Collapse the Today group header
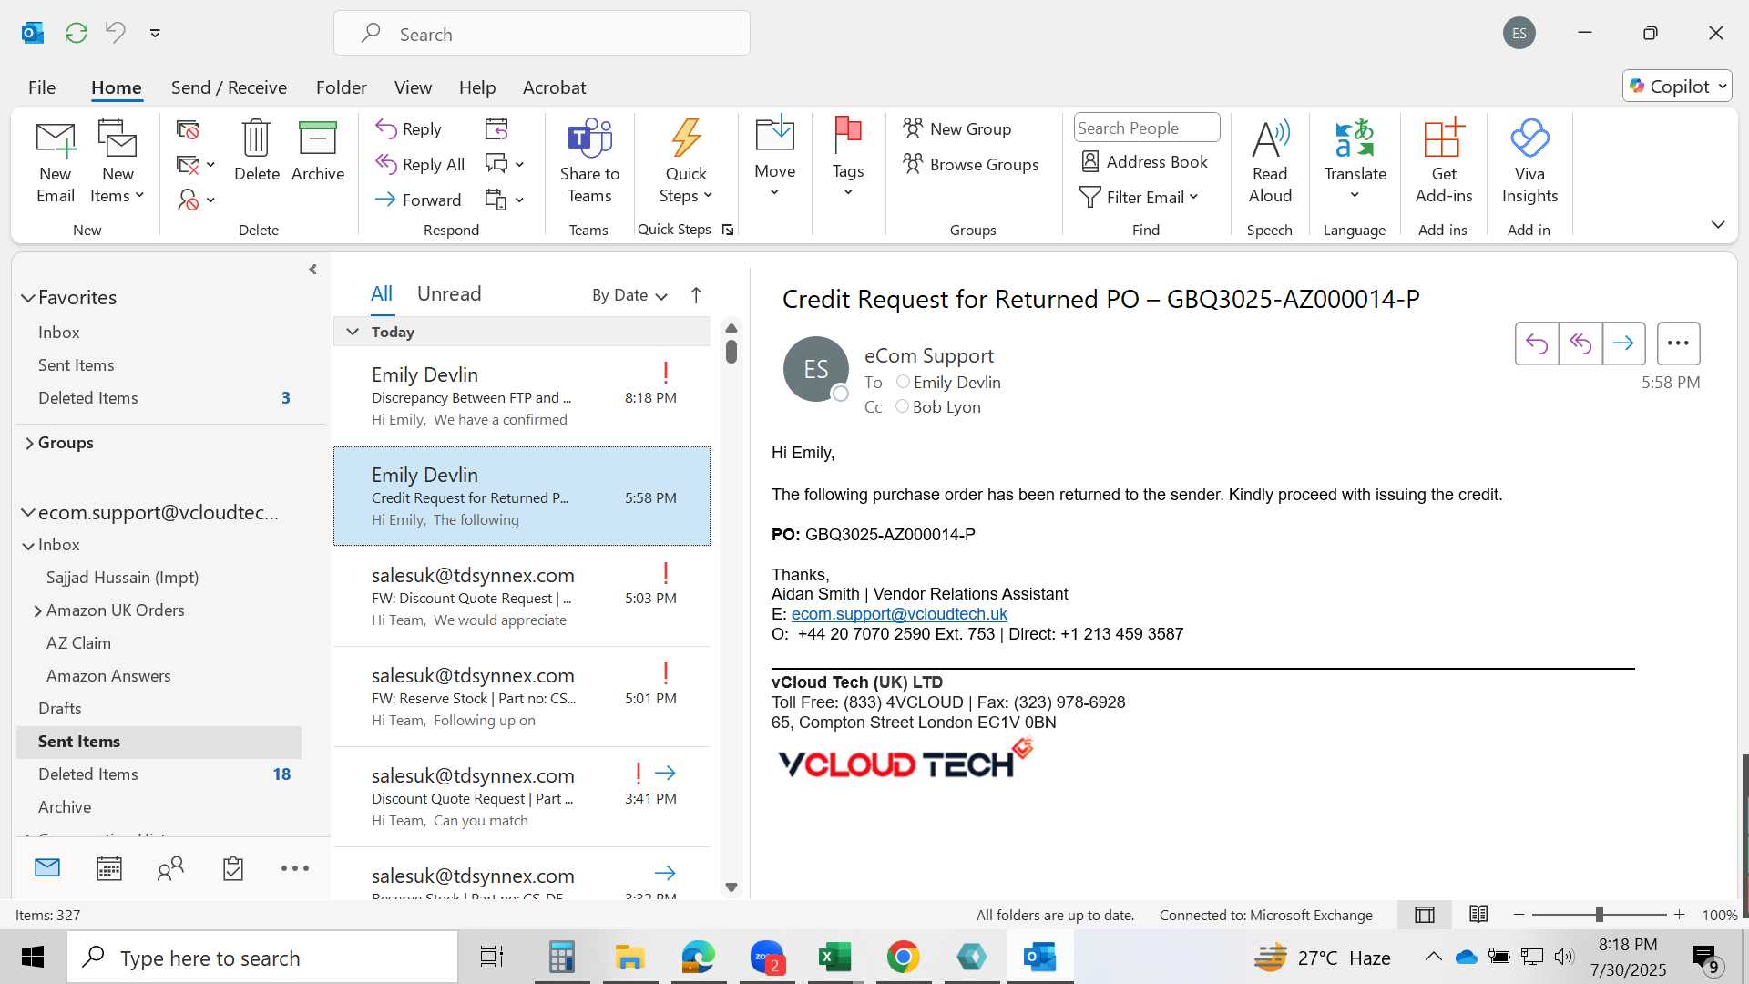Viewport: 1749px width, 984px height. click(x=353, y=332)
